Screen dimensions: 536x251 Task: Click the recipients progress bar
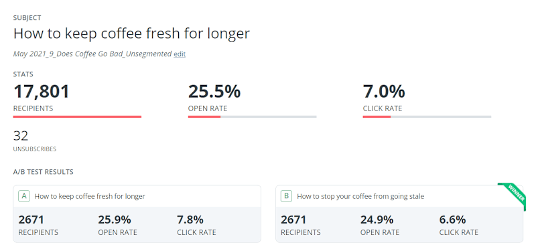77,116
